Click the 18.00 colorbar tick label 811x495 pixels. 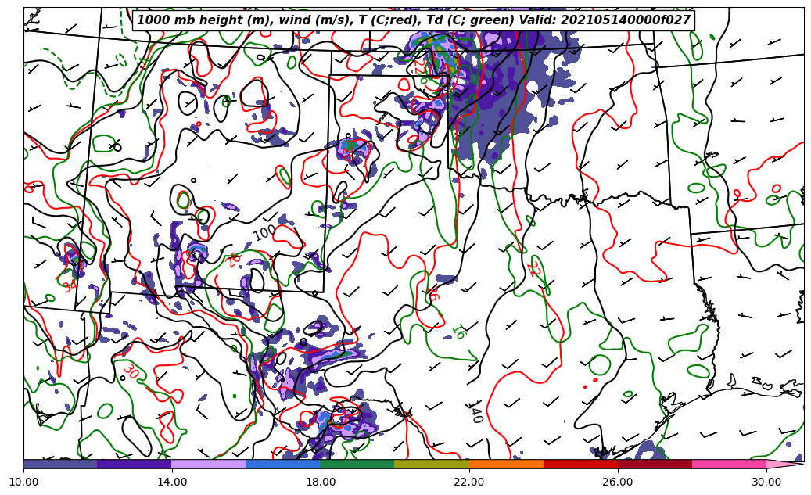click(320, 482)
